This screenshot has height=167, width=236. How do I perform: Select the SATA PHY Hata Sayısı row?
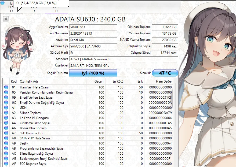point(88,138)
